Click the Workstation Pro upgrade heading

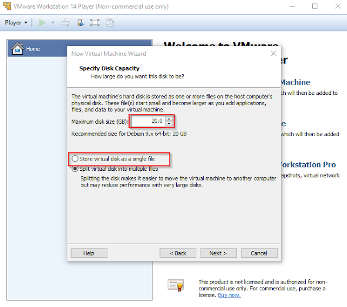(309, 164)
